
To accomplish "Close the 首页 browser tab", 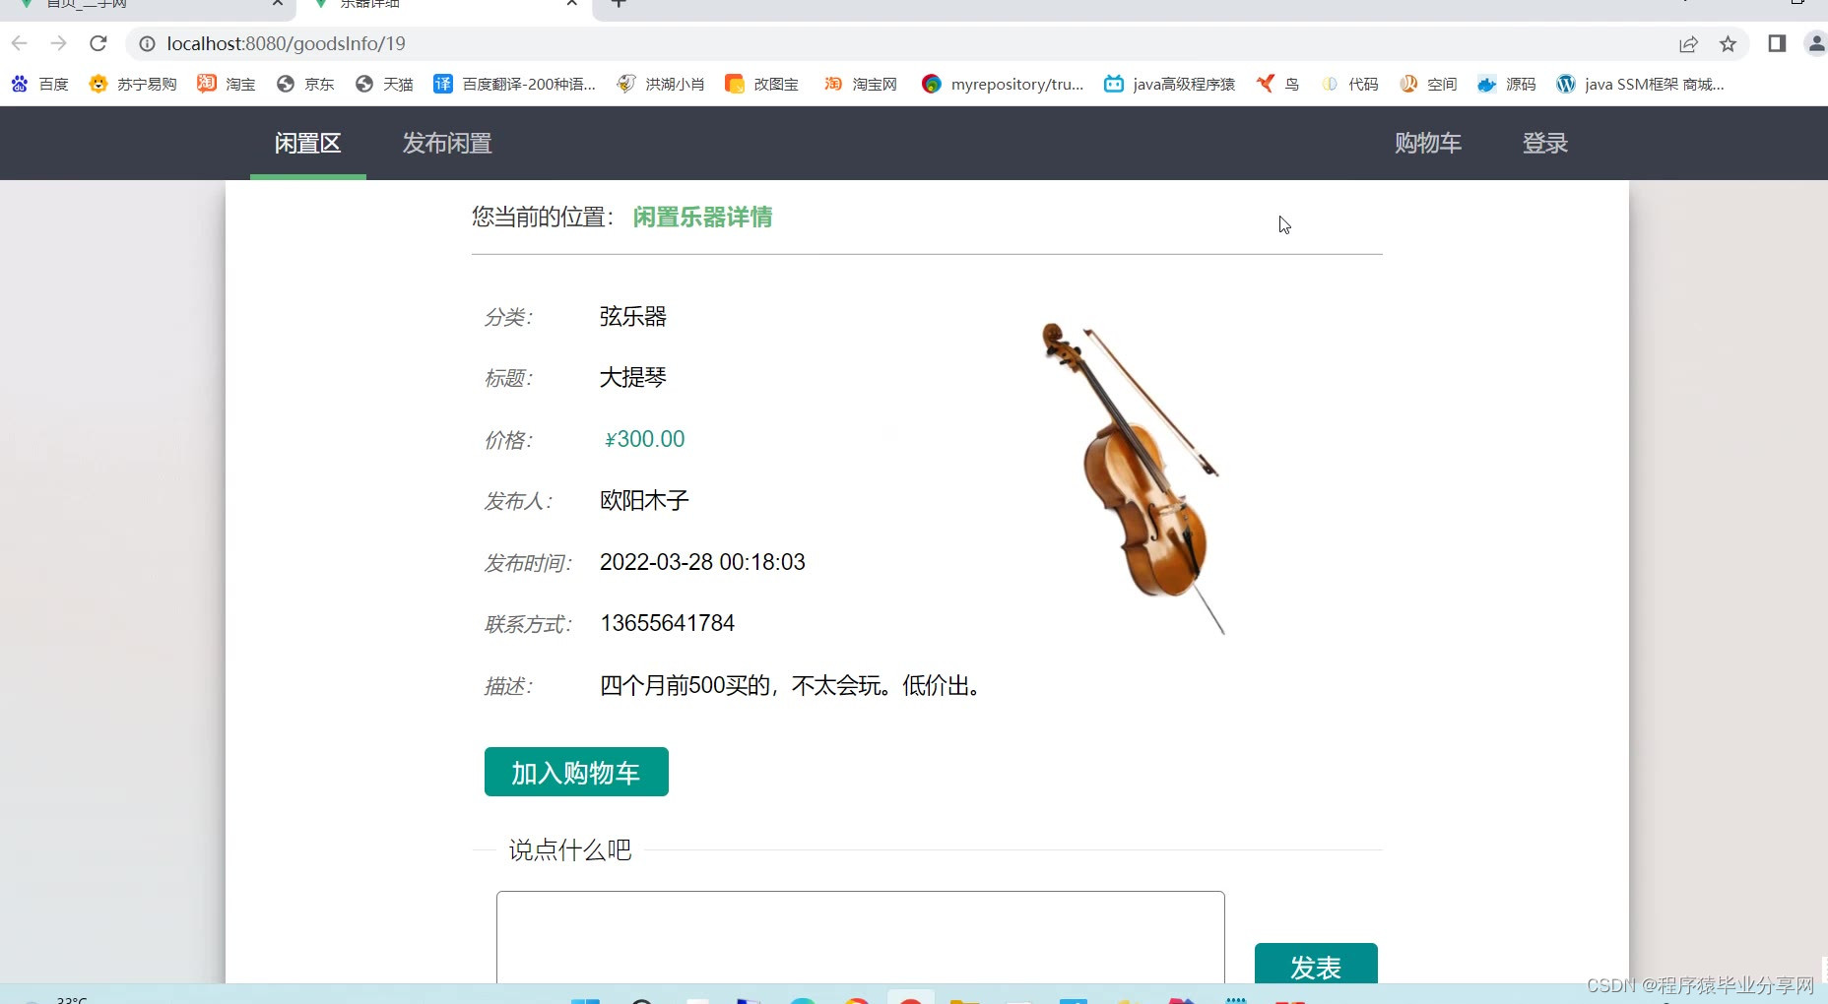I will click(278, 4).
